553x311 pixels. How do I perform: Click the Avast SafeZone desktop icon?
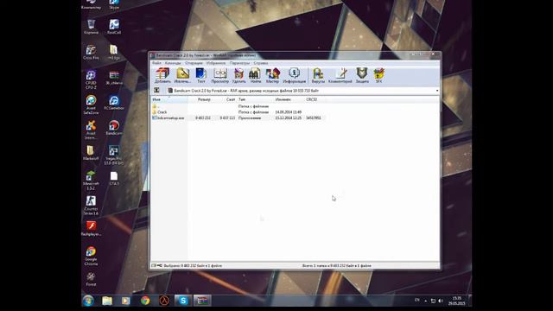pyautogui.click(x=91, y=105)
